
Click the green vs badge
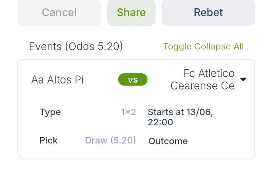click(x=133, y=80)
